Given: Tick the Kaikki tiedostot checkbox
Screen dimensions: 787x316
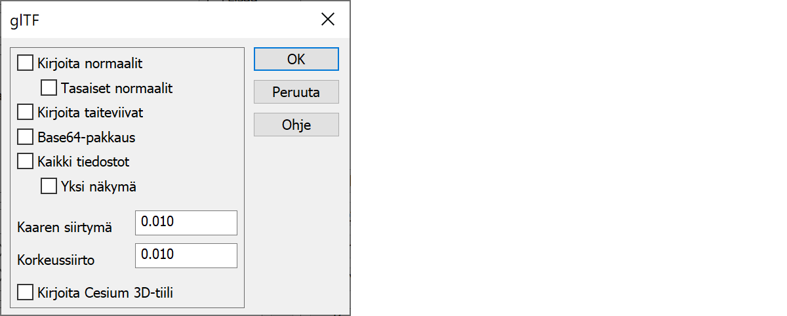Looking at the screenshot, I should tap(25, 161).
